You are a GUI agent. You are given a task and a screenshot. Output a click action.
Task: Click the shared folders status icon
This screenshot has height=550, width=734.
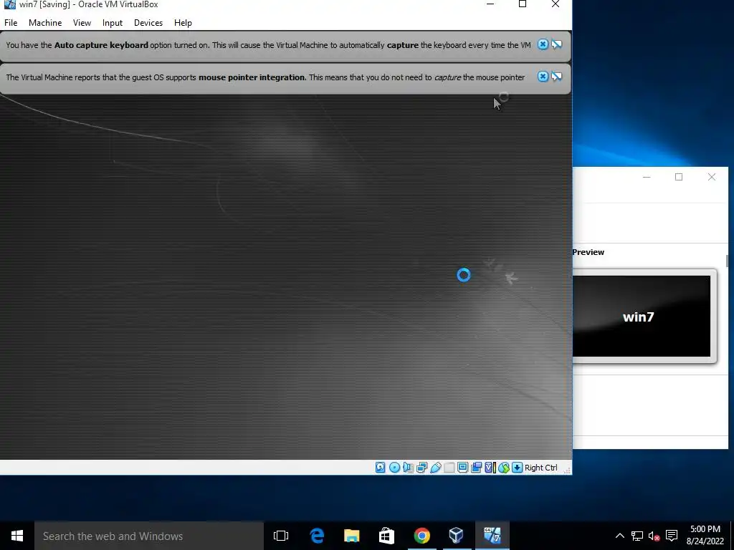click(449, 467)
